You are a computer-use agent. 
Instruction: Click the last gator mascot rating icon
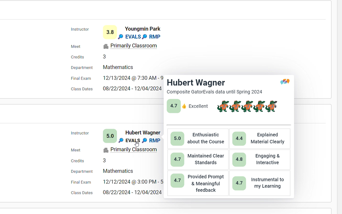point(271,106)
